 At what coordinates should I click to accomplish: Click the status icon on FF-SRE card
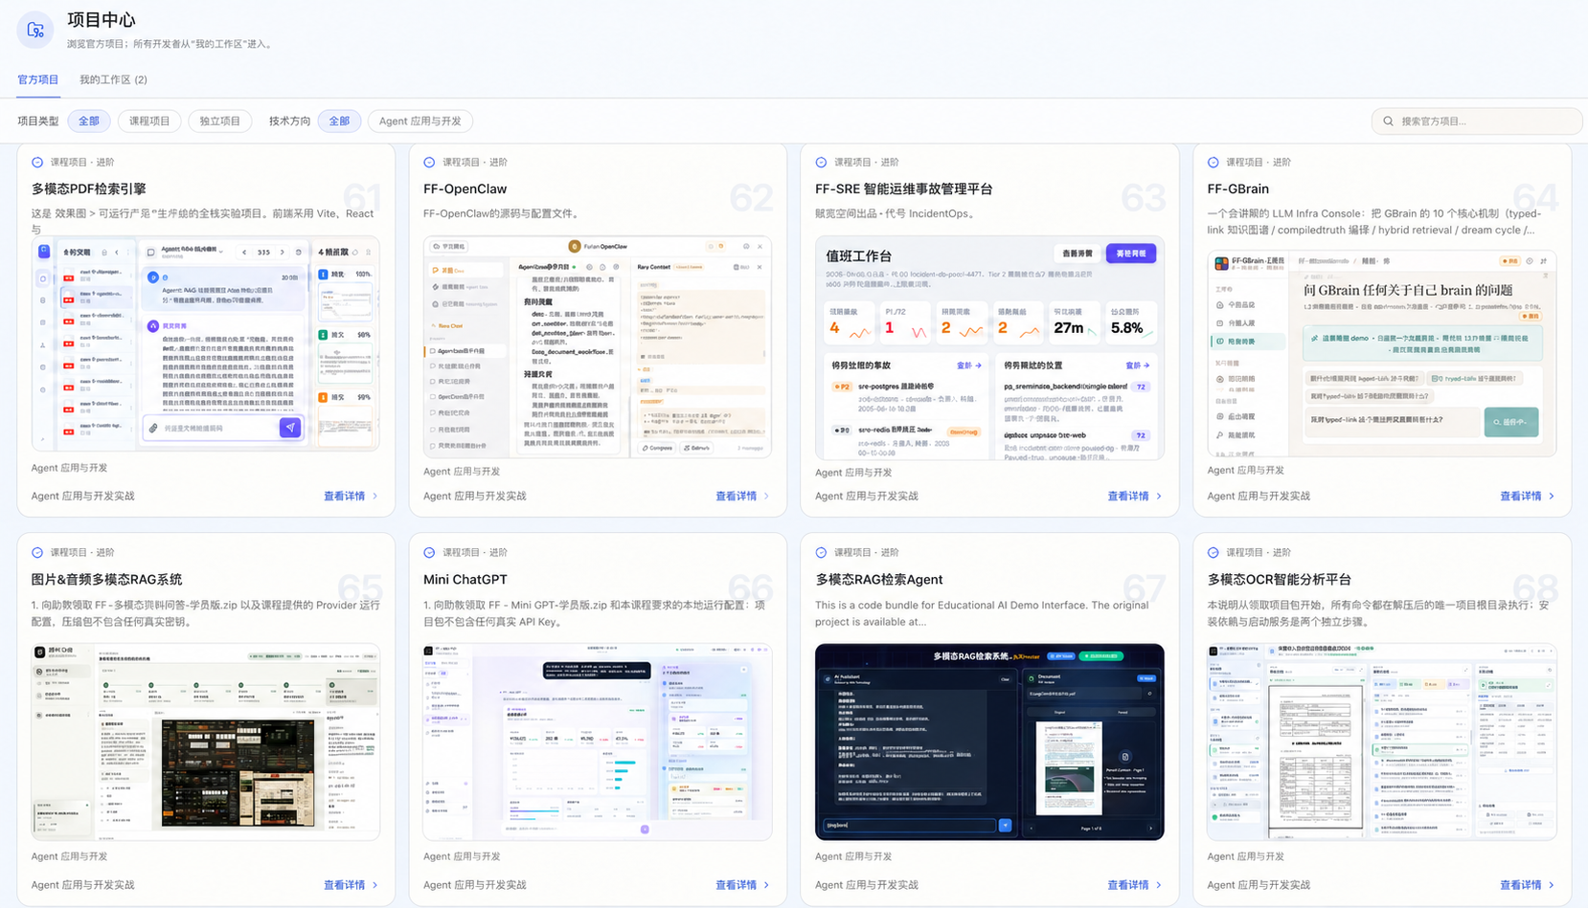(821, 163)
